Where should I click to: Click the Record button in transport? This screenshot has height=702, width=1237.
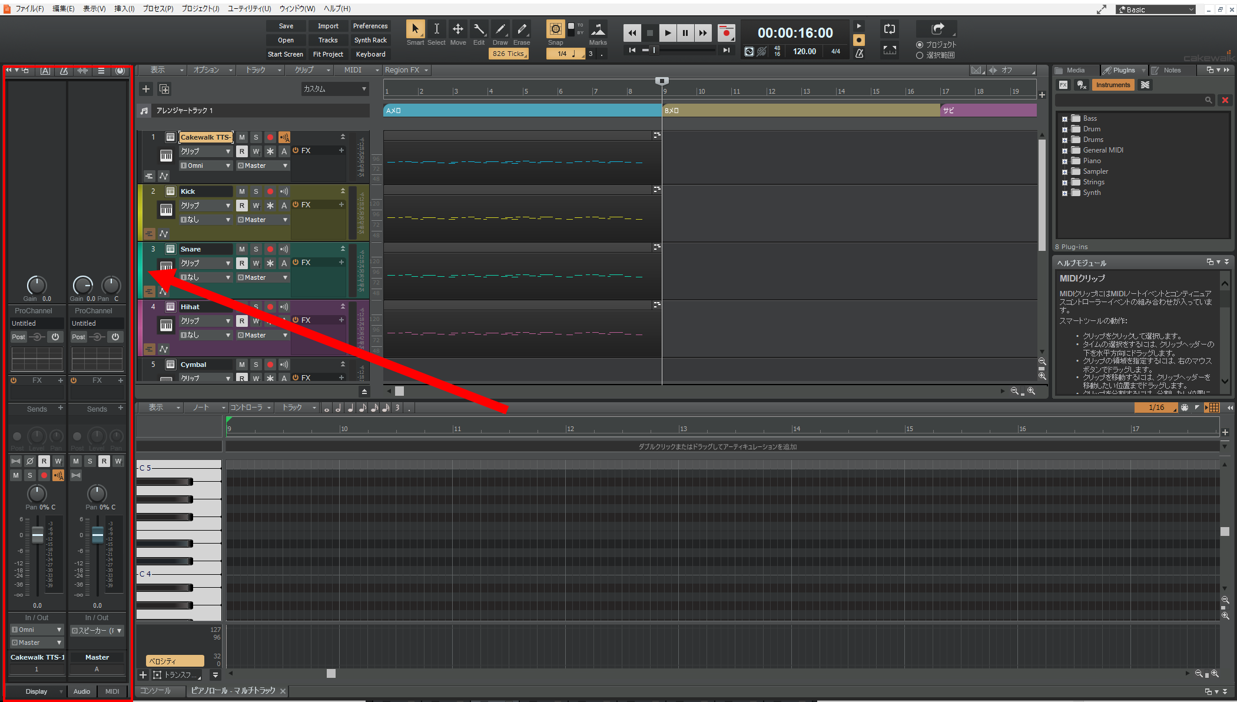(x=727, y=33)
